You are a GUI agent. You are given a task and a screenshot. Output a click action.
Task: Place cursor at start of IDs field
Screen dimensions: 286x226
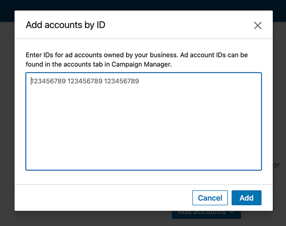31,81
